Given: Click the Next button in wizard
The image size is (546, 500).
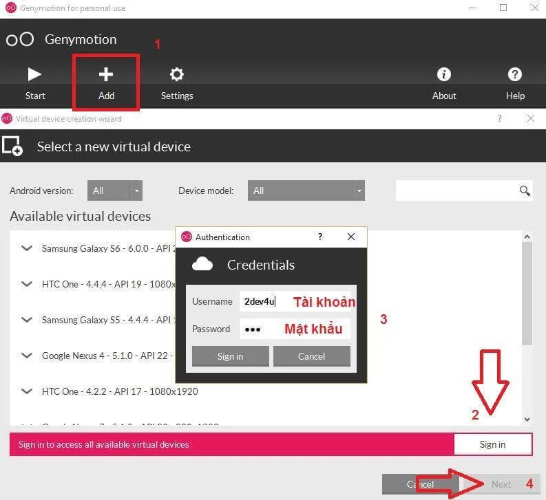Looking at the screenshot, I should tap(501, 484).
